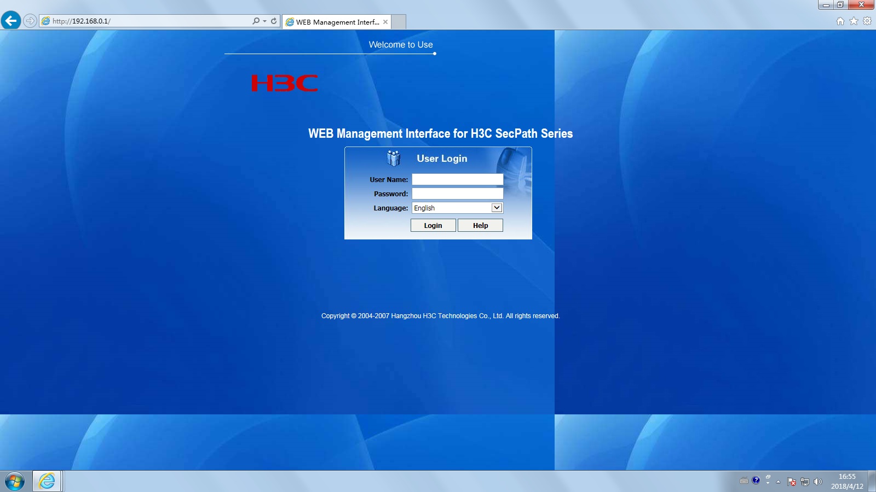Open the Tools gear menu

pyautogui.click(x=867, y=21)
